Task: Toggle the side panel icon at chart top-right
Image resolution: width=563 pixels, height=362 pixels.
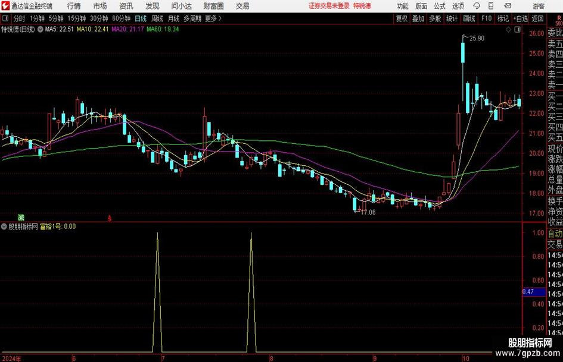Action: pyautogui.click(x=517, y=30)
